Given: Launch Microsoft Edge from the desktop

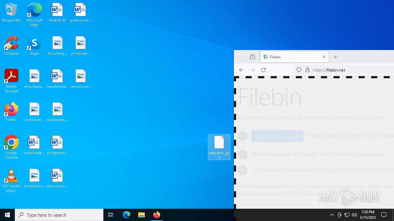Looking at the screenshot, I should tap(34, 14).
